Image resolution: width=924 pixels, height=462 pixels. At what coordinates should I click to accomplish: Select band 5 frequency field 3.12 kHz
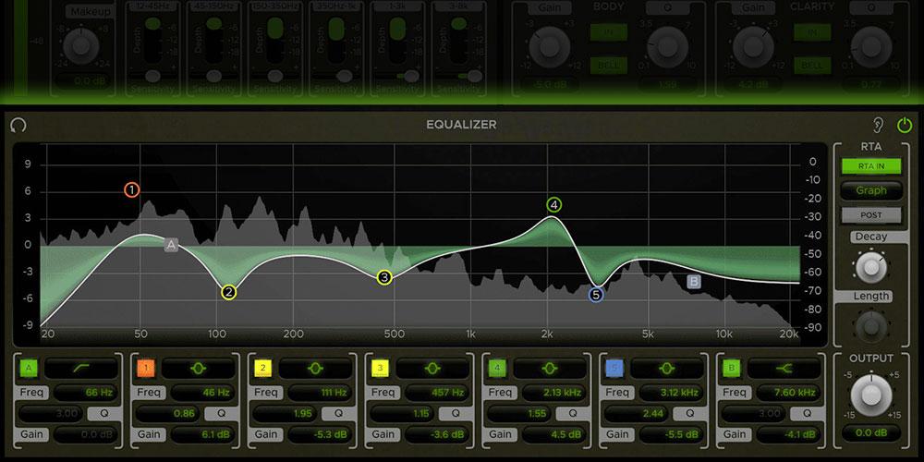click(x=672, y=393)
